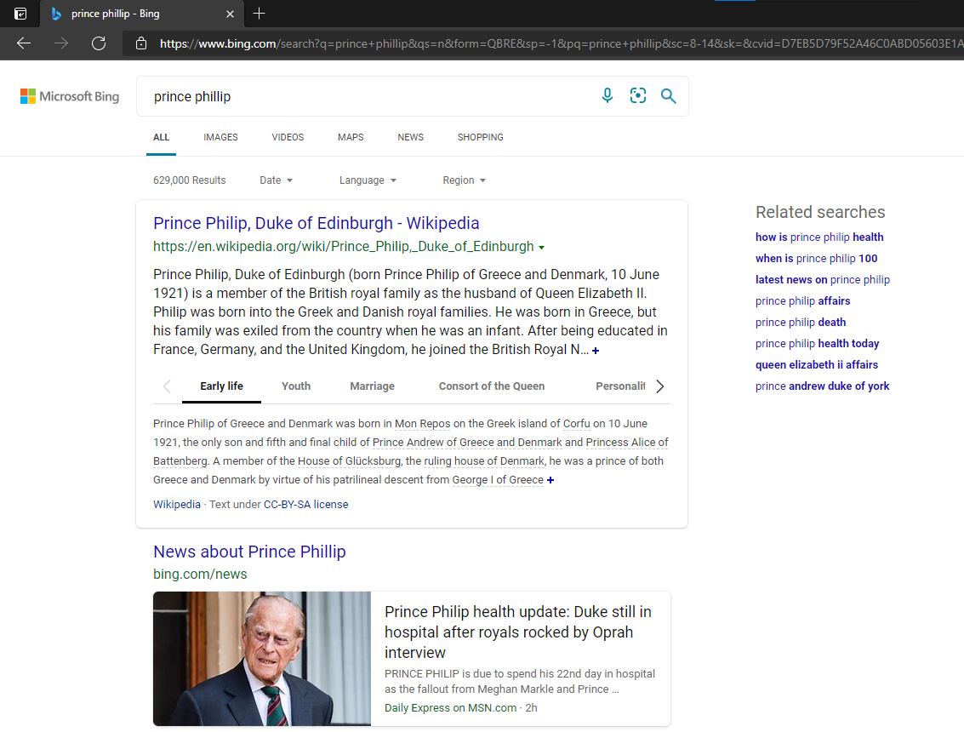The width and height of the screenshot is (964, 732).
Task: Click the 629,000 Results count
Action: coord(190,180)
